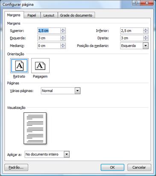Click the Superior margin input field
Viewport: 156px width, 176px height.
tap(49, 31)
